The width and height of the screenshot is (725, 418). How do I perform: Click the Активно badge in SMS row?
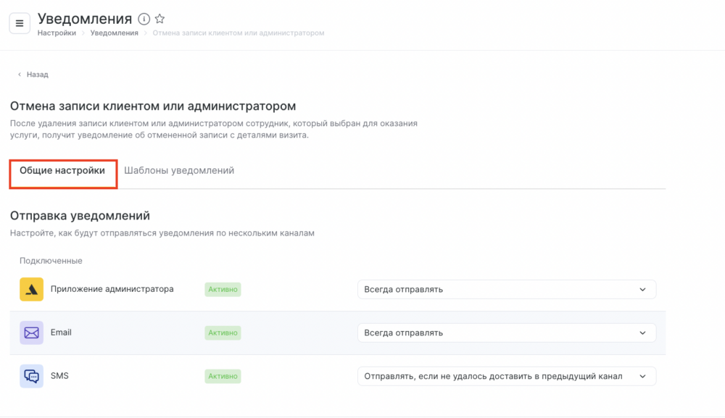(223, 377)
